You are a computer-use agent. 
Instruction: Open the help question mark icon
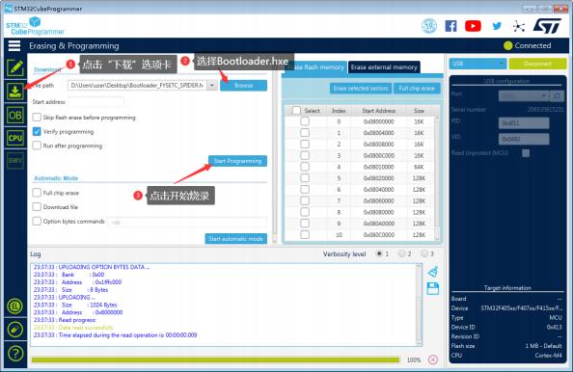tap(15, 354)
